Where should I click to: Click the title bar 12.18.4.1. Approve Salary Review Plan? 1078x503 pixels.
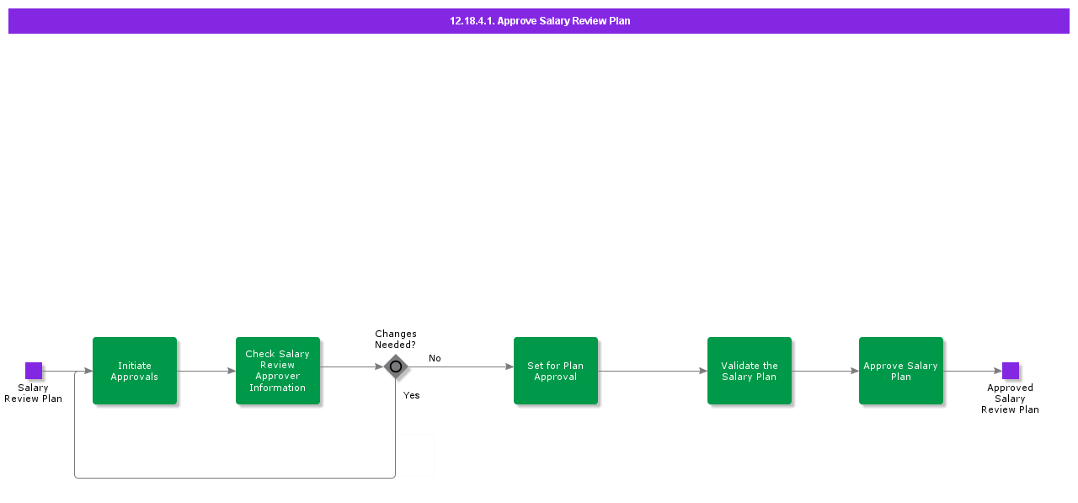pyautogui.click(x=539, y=21)
